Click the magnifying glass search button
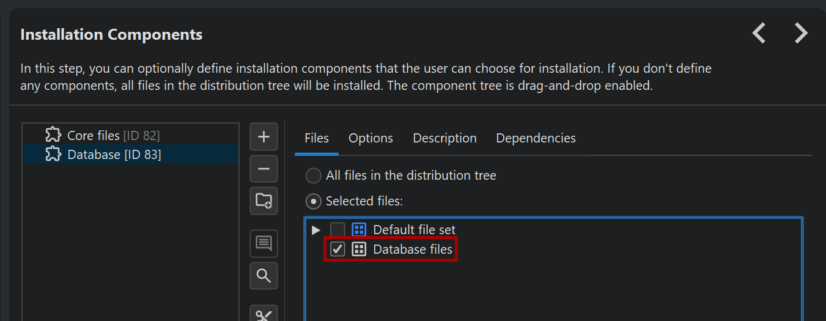The image size is (826, 321). tap(264, 276)
